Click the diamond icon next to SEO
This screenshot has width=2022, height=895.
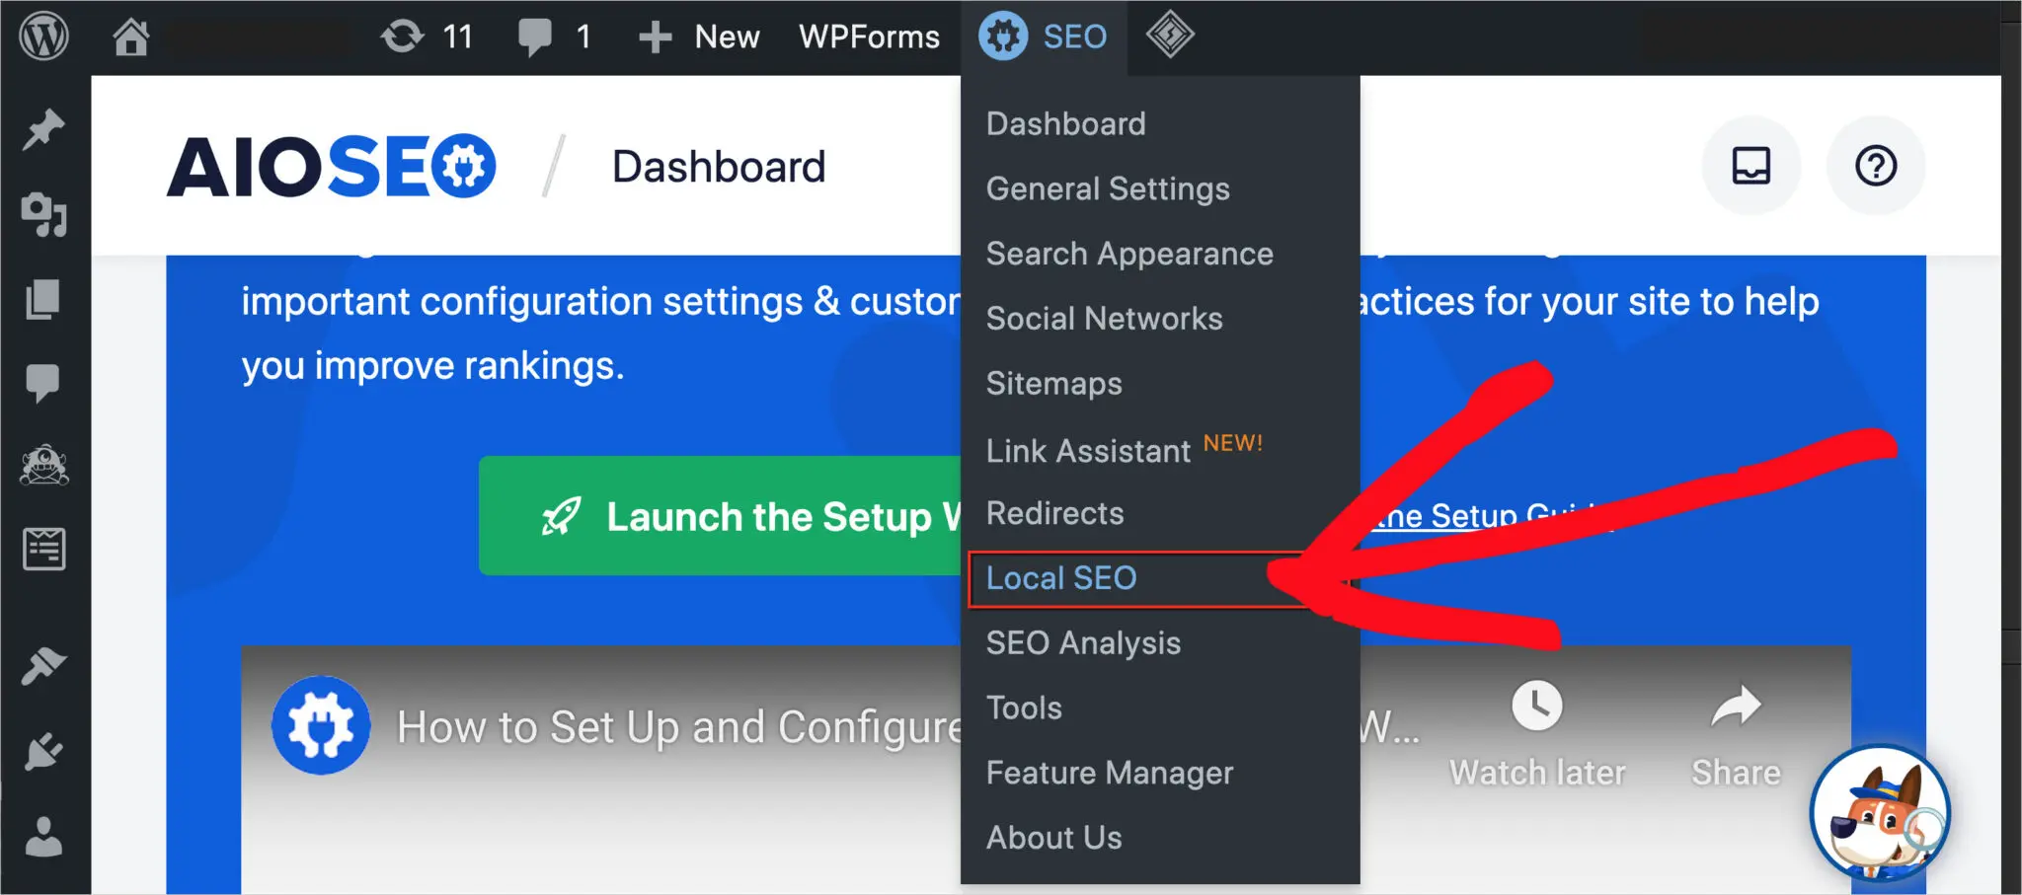pos(1169,36)
